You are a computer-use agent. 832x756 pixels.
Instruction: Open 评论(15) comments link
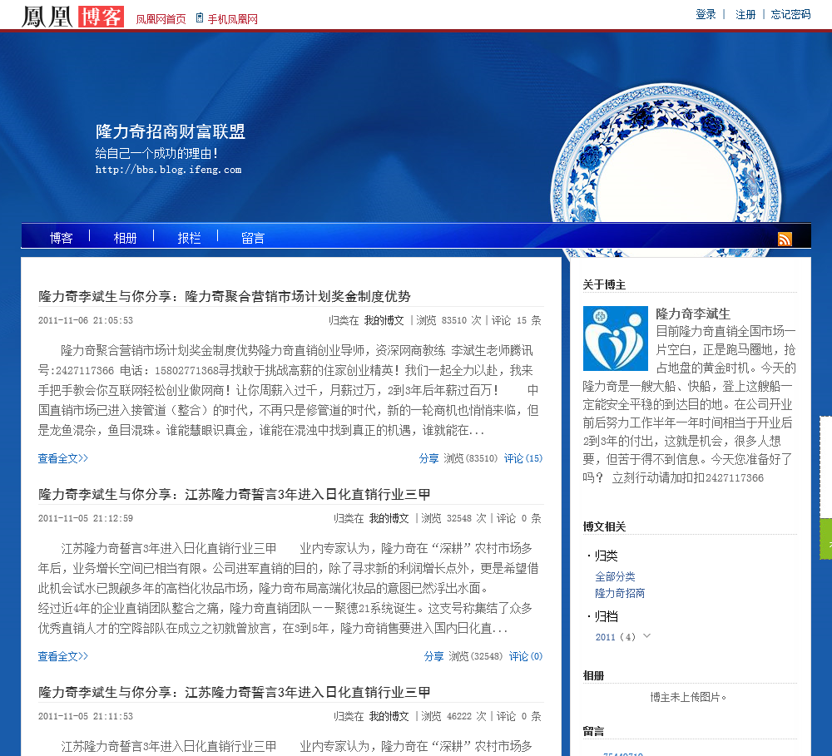click(x=523, y=458)
